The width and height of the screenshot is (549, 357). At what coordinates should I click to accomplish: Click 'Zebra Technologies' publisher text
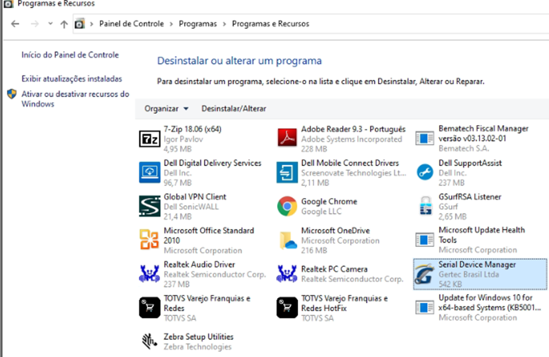coord(198,347)
